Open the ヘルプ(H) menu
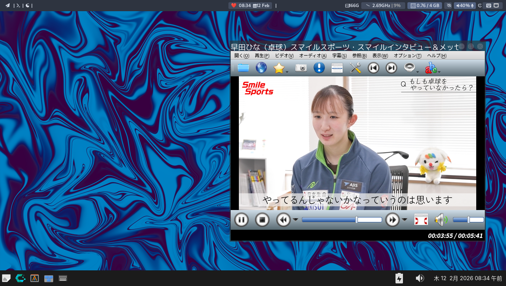506x286 pixels. 437,55
